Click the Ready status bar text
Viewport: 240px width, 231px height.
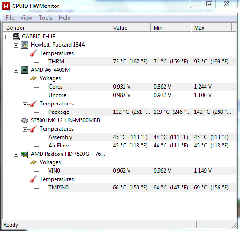point(11,225)
